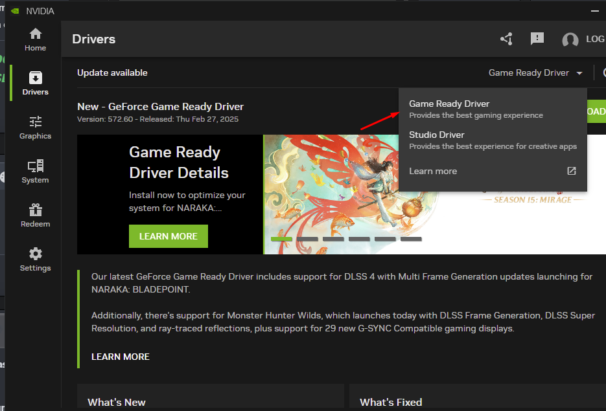
Task: Select last carousel slide indicator
Action: [411, 239]
